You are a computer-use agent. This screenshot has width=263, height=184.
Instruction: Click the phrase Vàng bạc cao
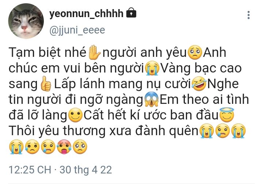coord(201,68)
